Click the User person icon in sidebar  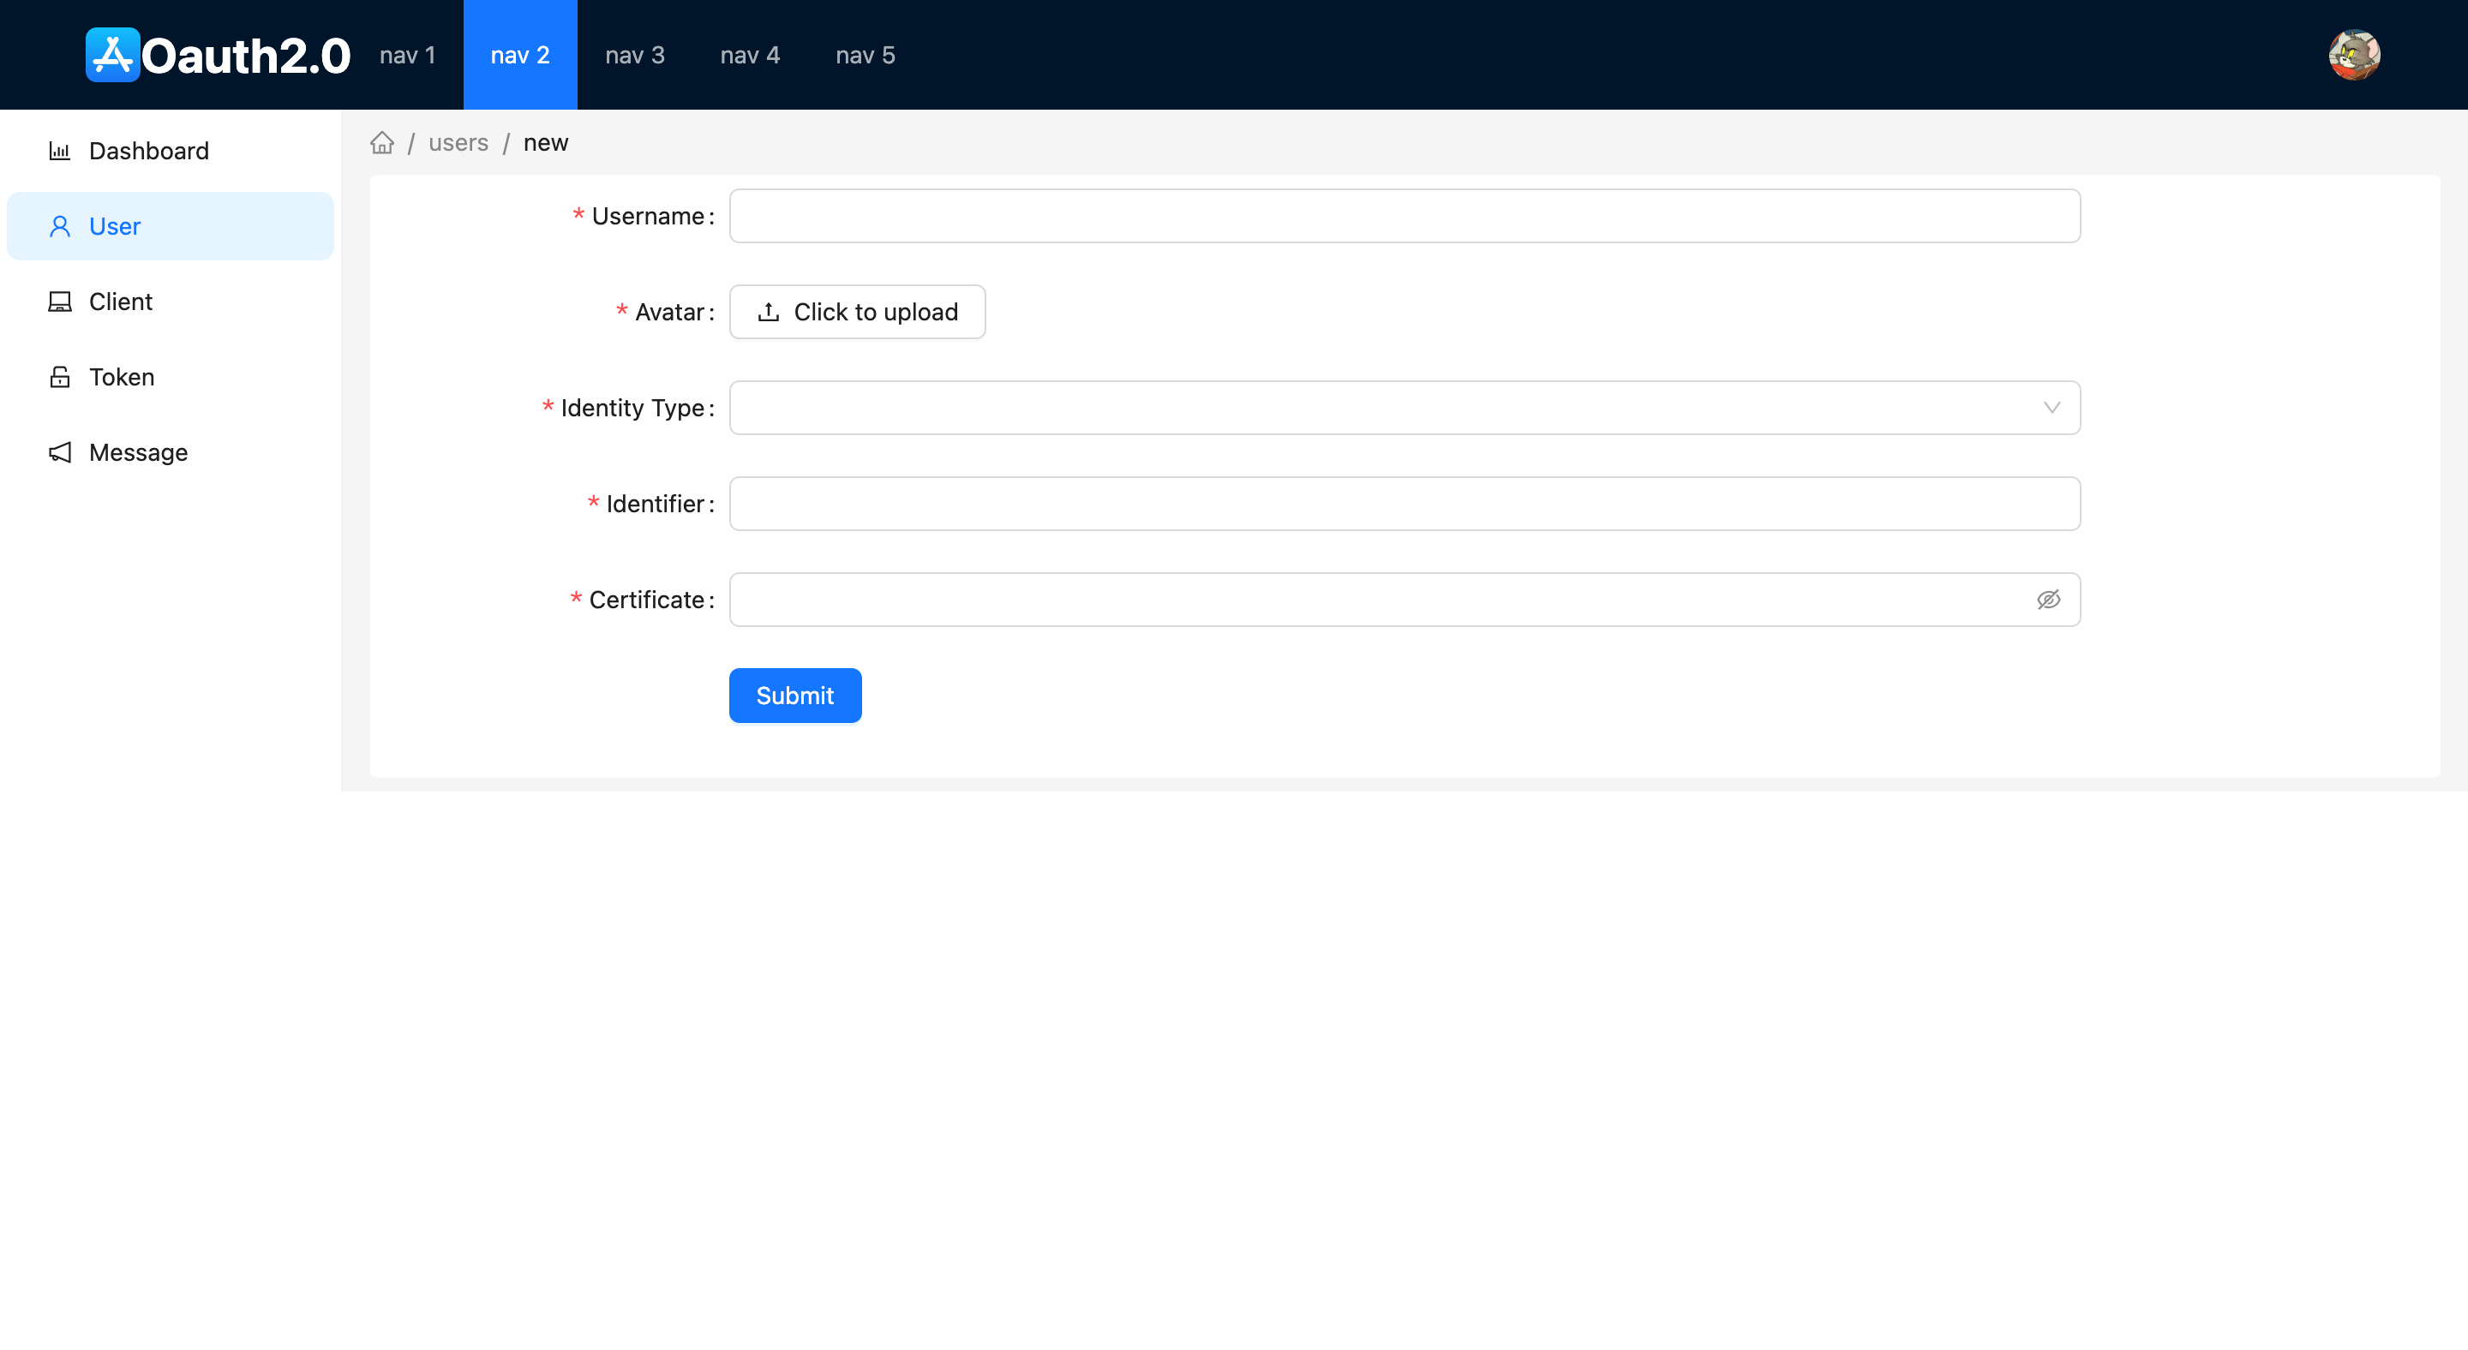59,226
